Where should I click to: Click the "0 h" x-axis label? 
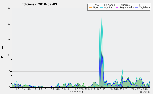coord(12,89)
